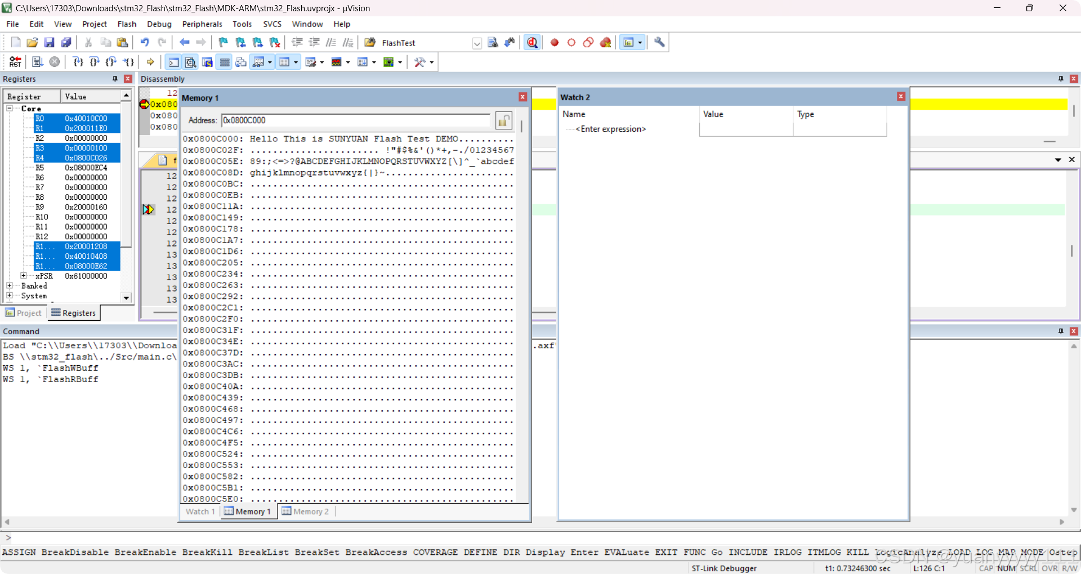The height and width of the screenshot is (574, 1081).
Task: Open the Memory Windows toolbar icon
Action: [x=284, y=62]
